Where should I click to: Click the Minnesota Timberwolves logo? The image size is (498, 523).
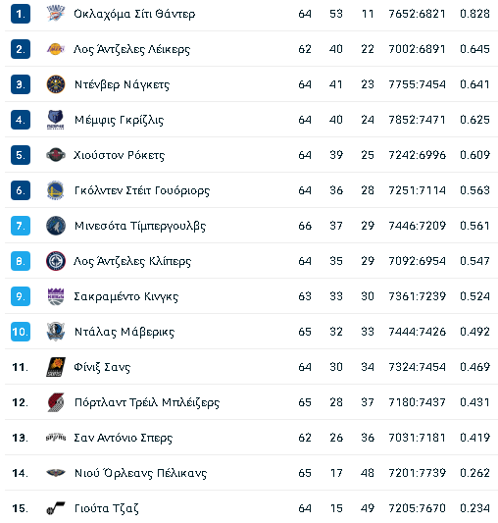pyautogui.click(x=55, y=226)
